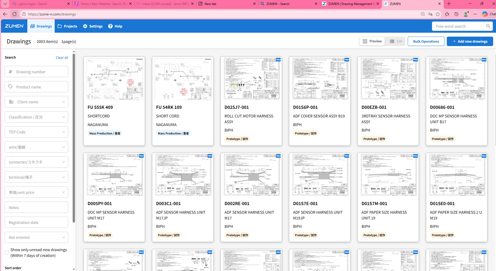Go back in browser
Screen dimensions: 496x271
(5, 14)
